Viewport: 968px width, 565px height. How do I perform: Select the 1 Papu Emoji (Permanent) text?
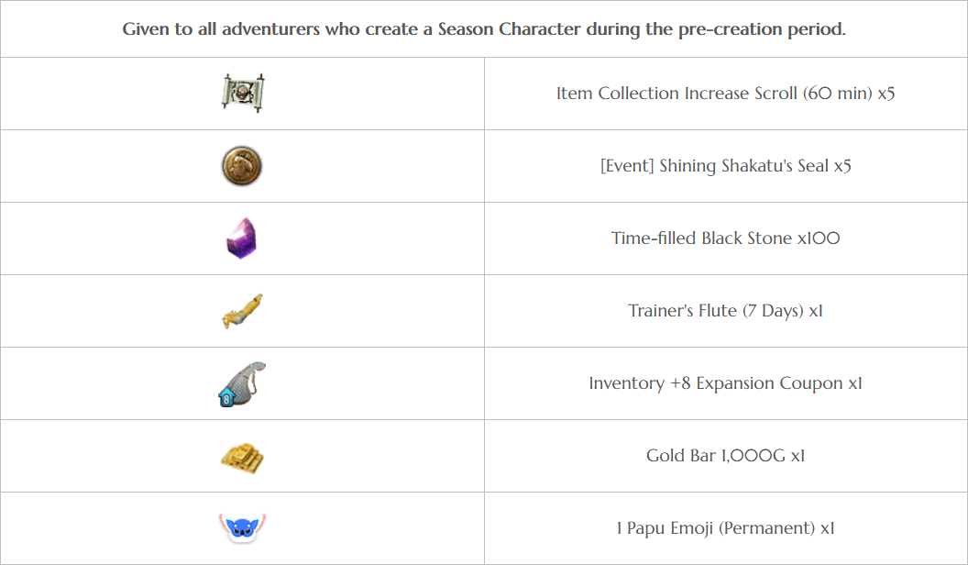click(725, 528)
